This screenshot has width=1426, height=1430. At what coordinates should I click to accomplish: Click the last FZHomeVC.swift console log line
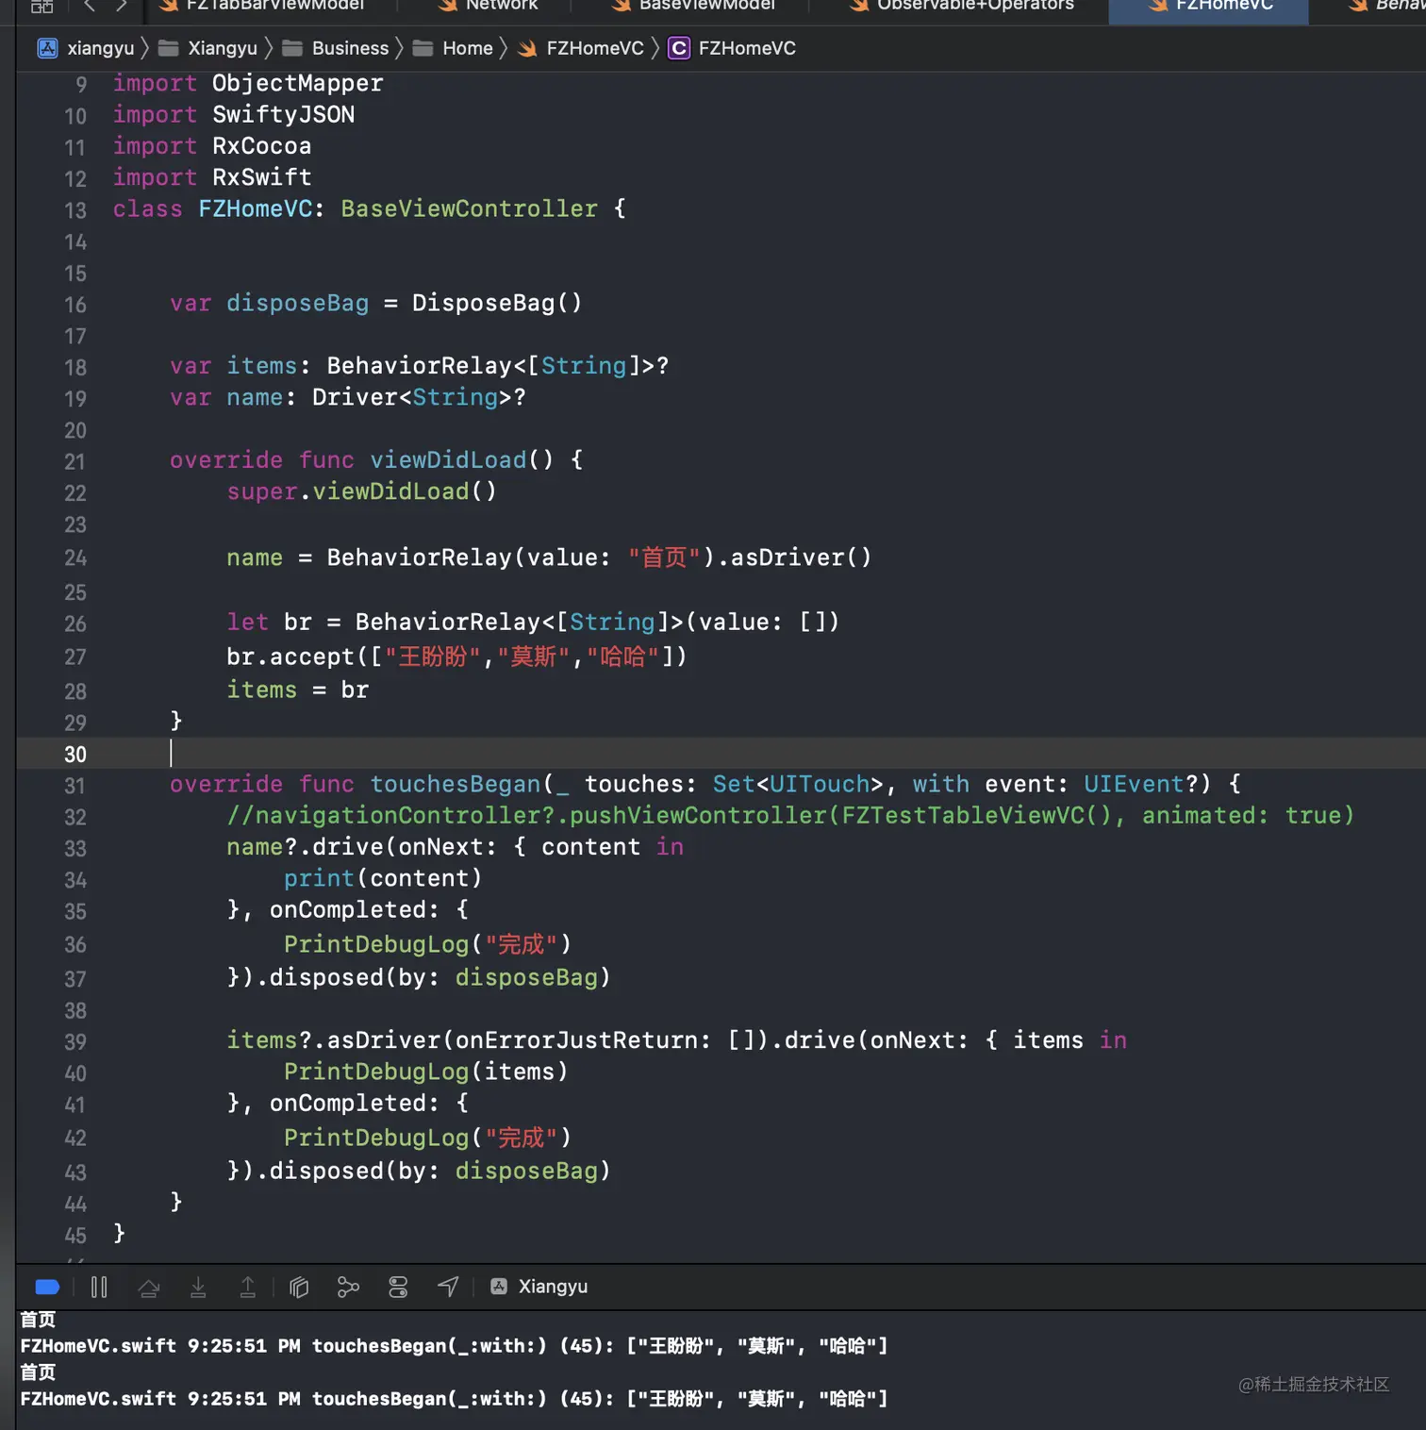pos(454,1399)
